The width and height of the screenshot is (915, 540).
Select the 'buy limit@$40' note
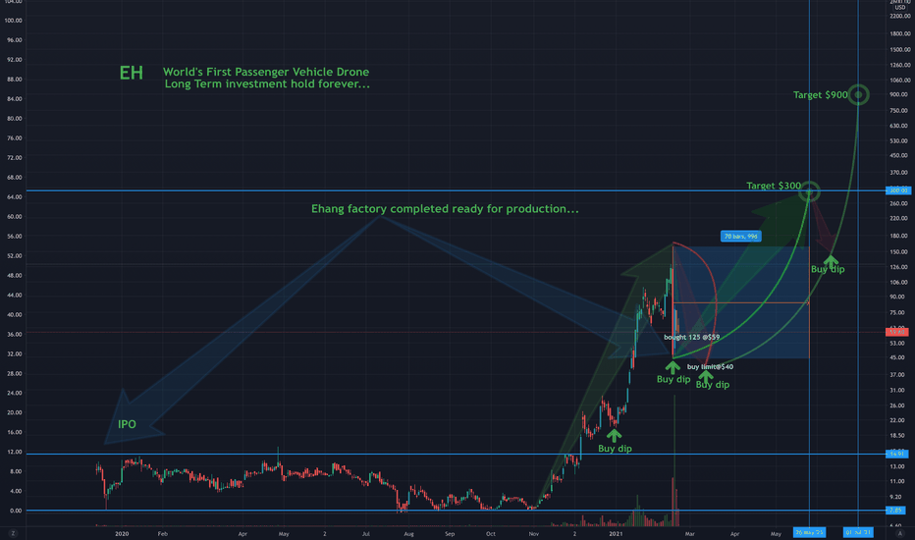point(710,366)
